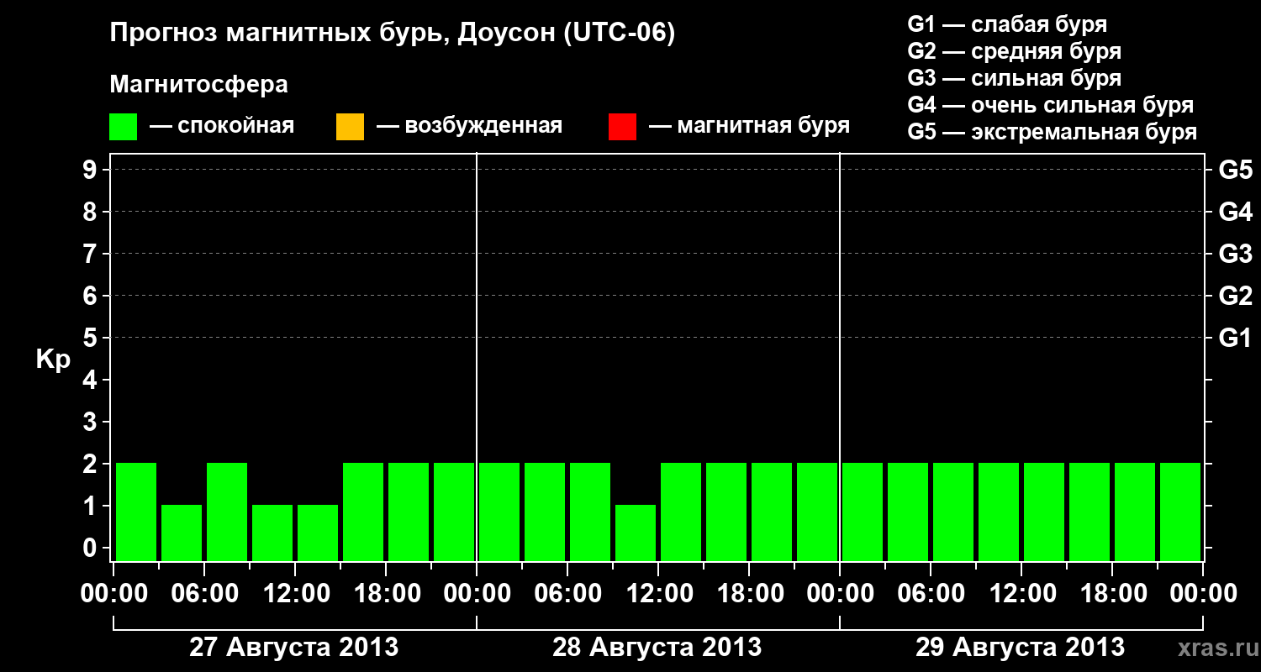Screen dimensions: 1261x672
Task: Click the '18:00' time label under 28 August
Action: point(749,594)
